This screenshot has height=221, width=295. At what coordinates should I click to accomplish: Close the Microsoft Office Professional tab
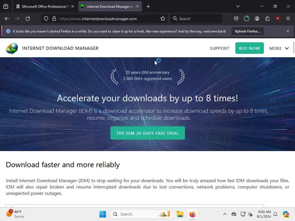click(x=73, y=6)
